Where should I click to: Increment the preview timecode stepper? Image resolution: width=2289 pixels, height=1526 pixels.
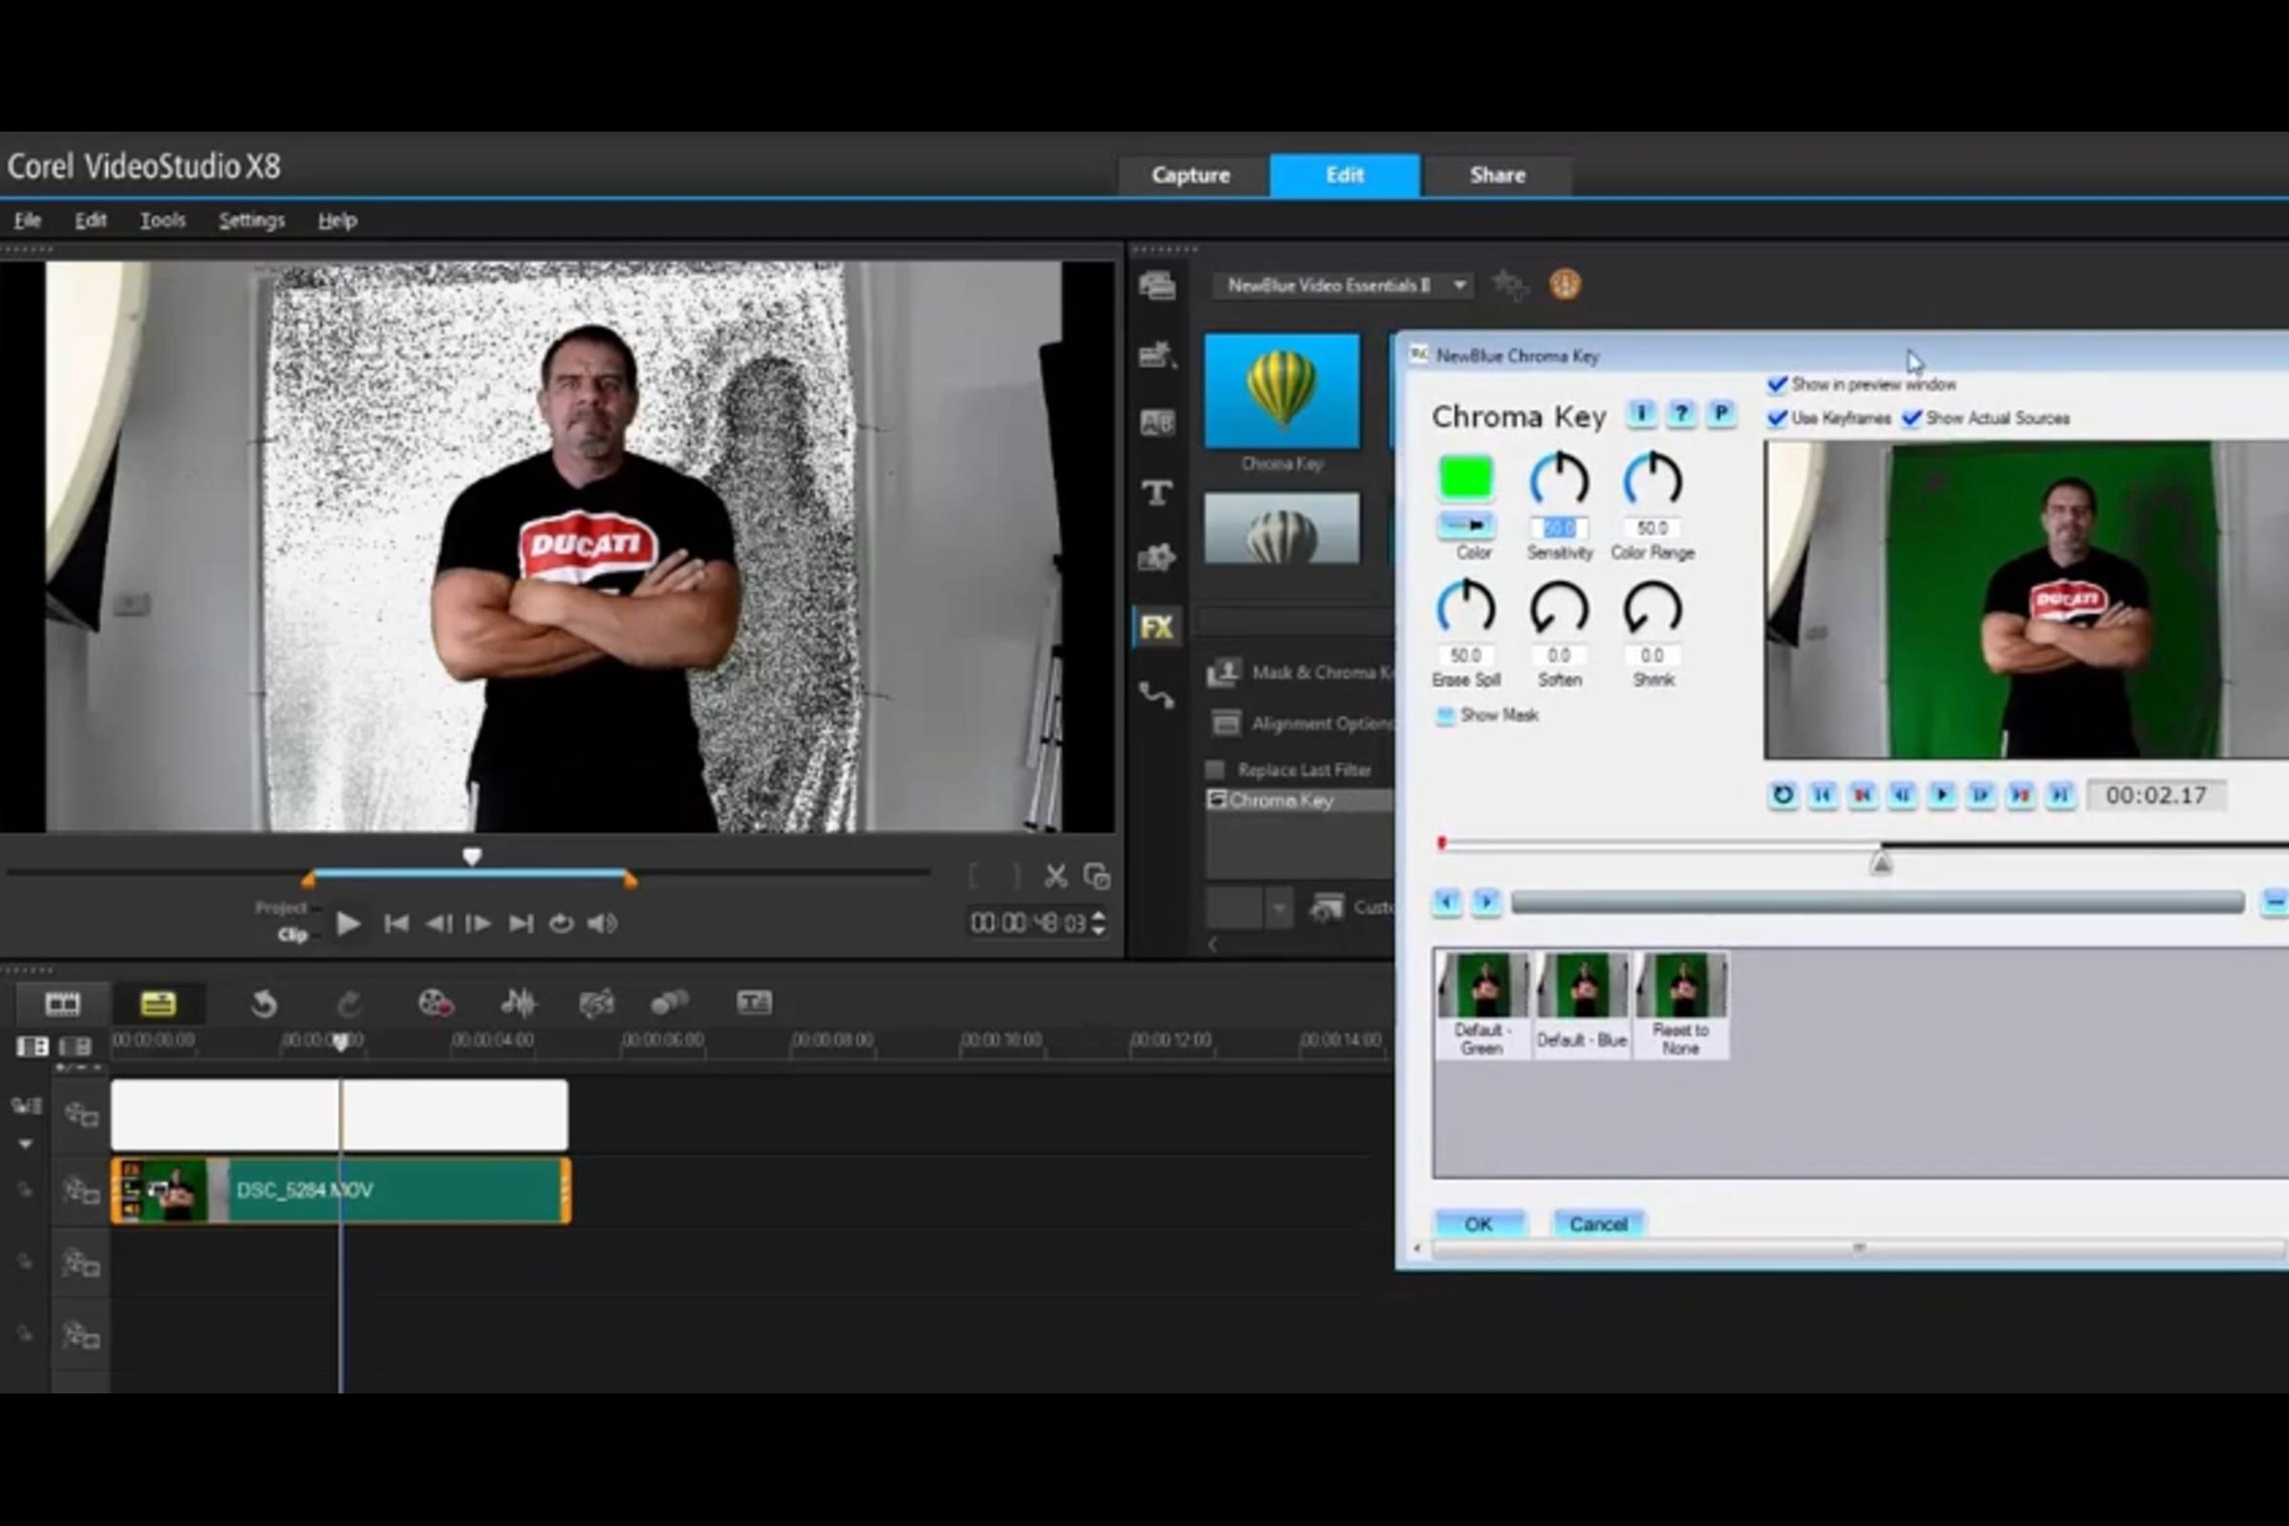click(x=1099, y=915)
